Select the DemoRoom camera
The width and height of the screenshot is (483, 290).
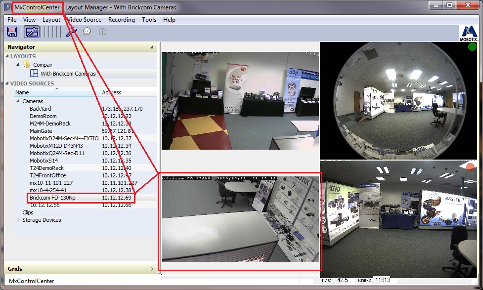point(43,116)
